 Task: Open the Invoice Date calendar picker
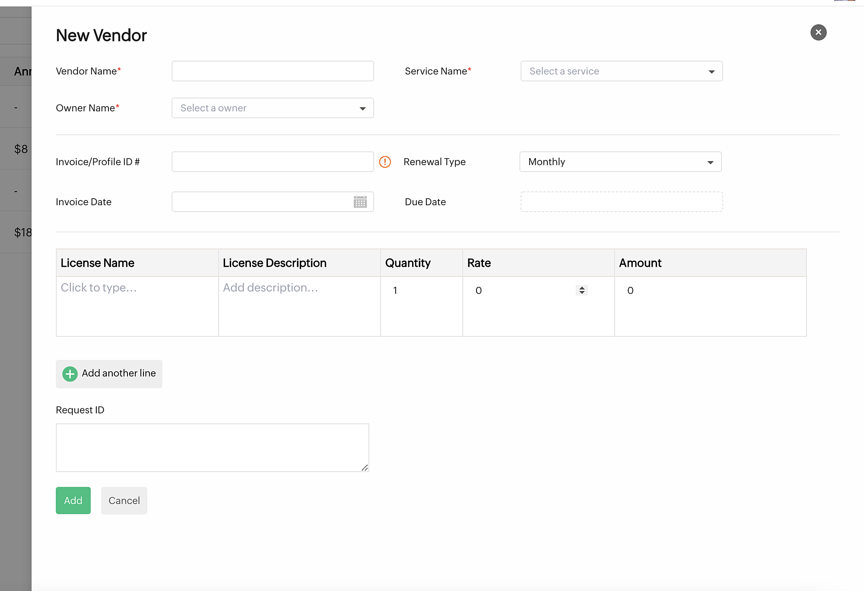(x=360, y=202)
